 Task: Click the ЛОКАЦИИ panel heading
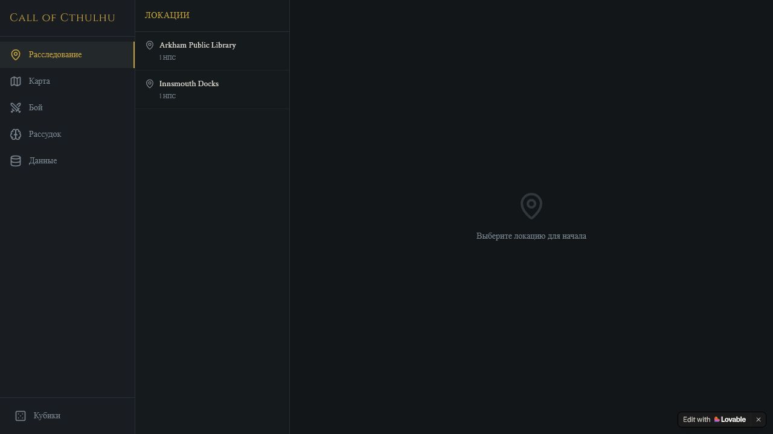(167, 15)
